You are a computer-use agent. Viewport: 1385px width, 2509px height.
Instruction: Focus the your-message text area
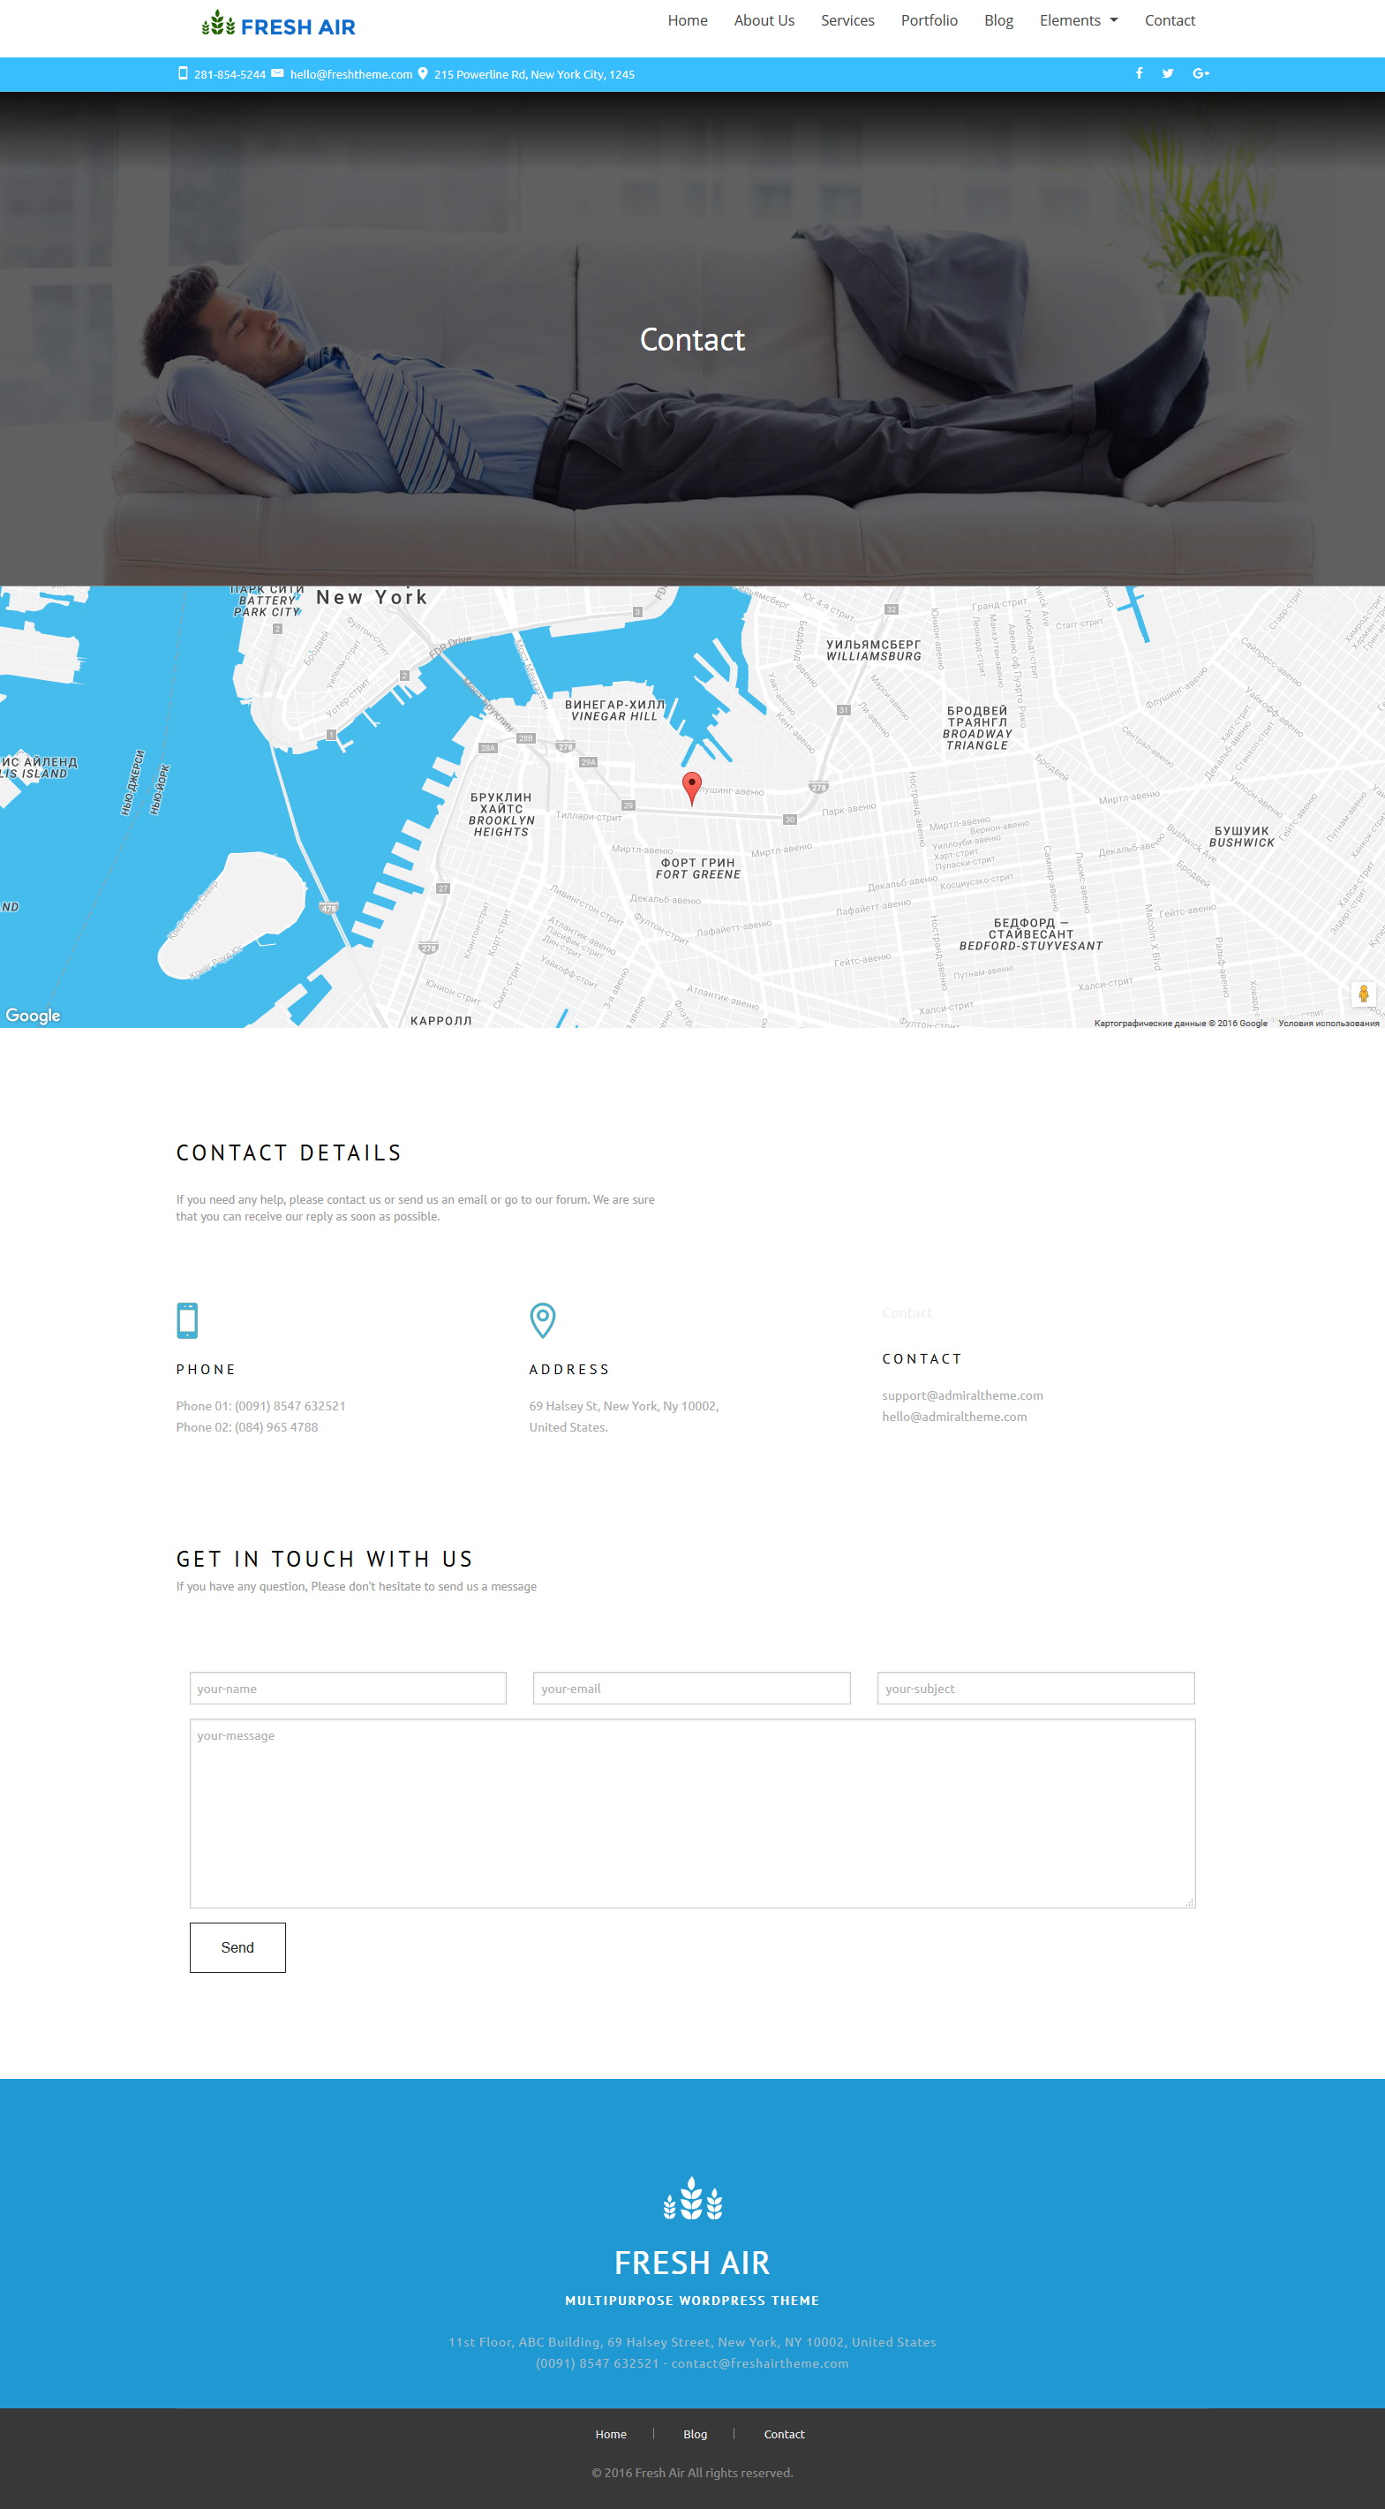coord(692,1814)
